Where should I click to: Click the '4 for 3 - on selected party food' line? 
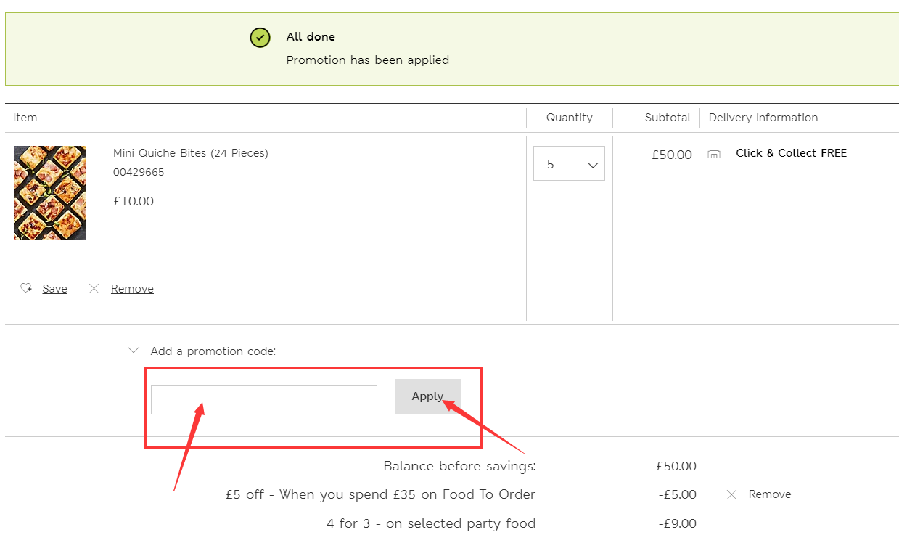pyautogui.click(x=430, y=523)
